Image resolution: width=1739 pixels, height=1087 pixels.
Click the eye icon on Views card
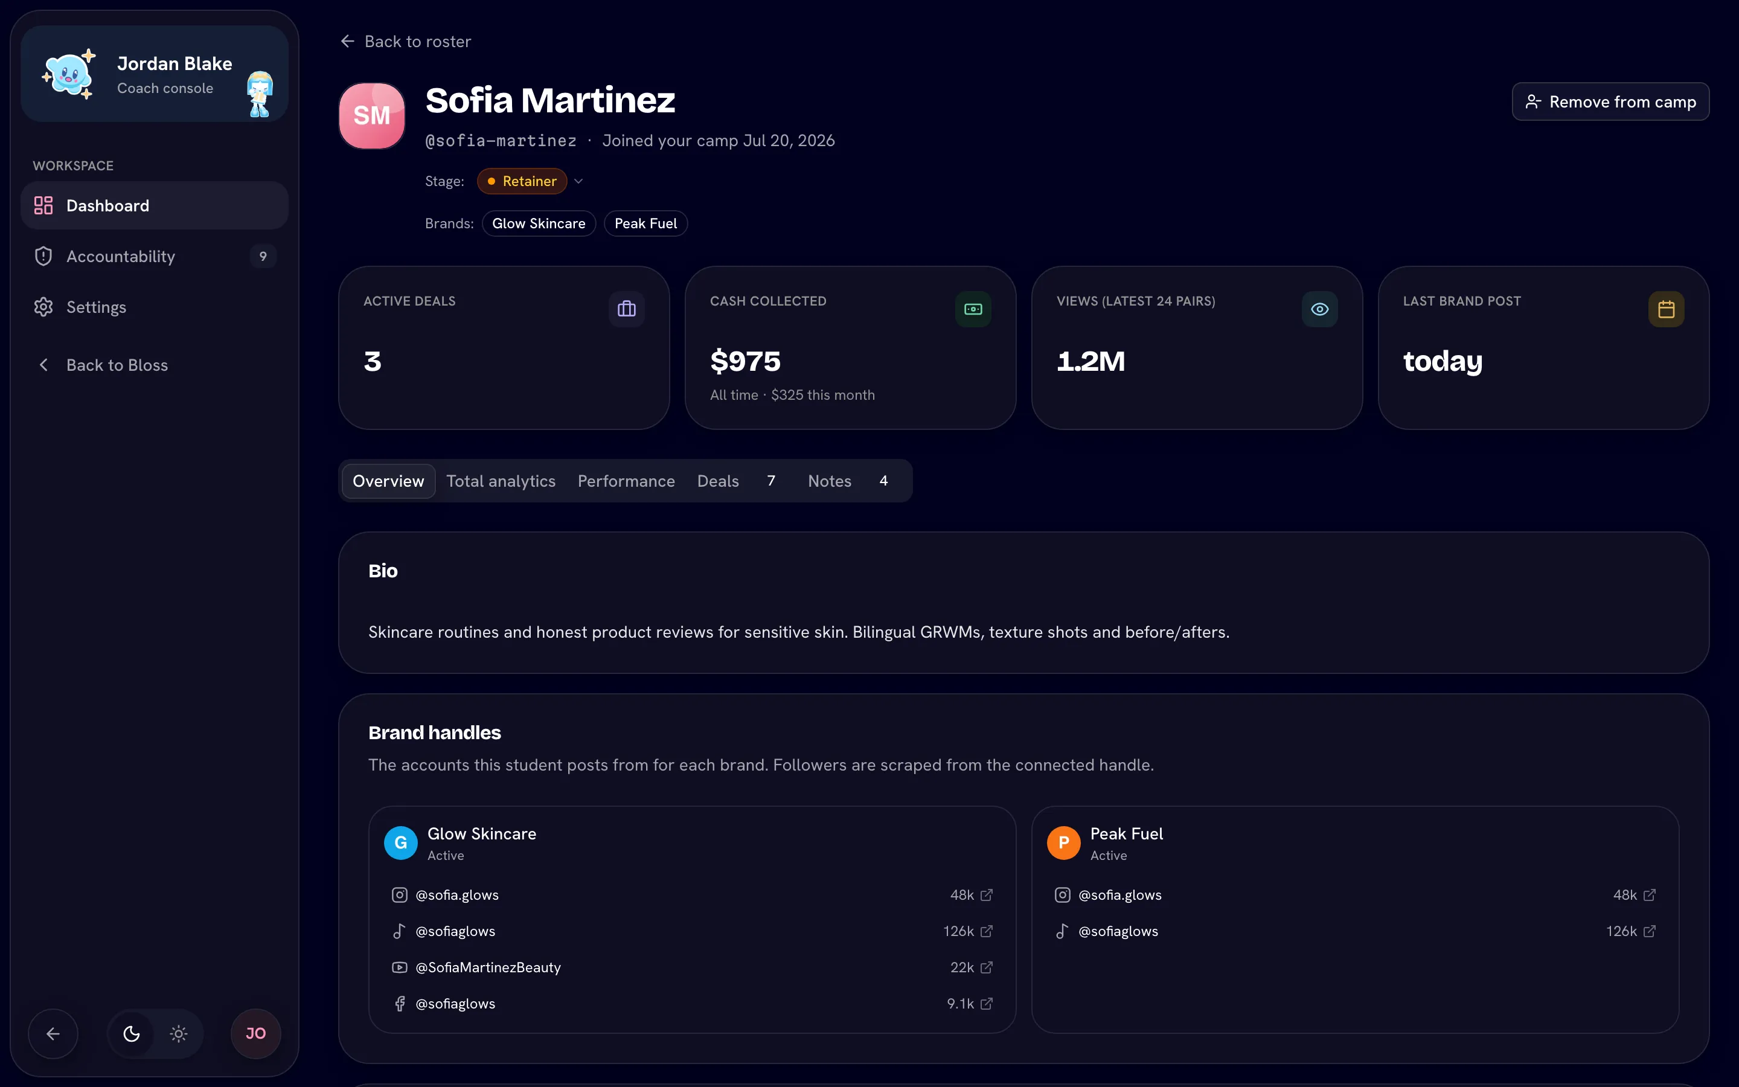point(1319,309)
